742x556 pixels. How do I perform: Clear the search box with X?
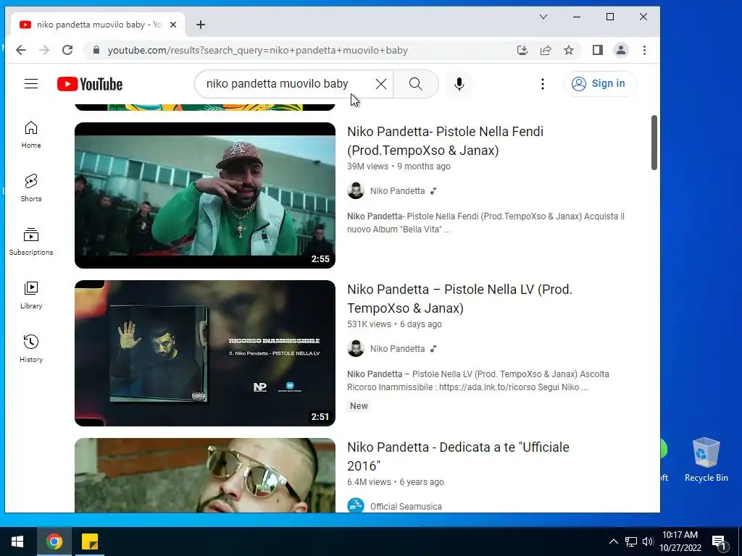pyautogui.click(x=381, y=84)
